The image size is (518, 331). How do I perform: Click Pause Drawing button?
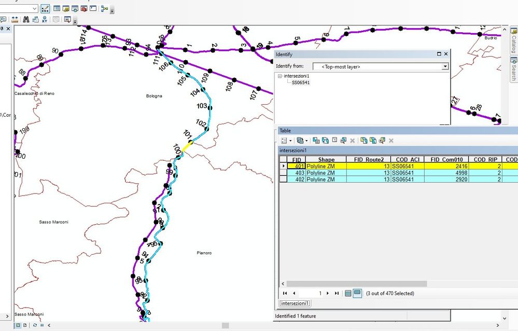coord(42,325)
